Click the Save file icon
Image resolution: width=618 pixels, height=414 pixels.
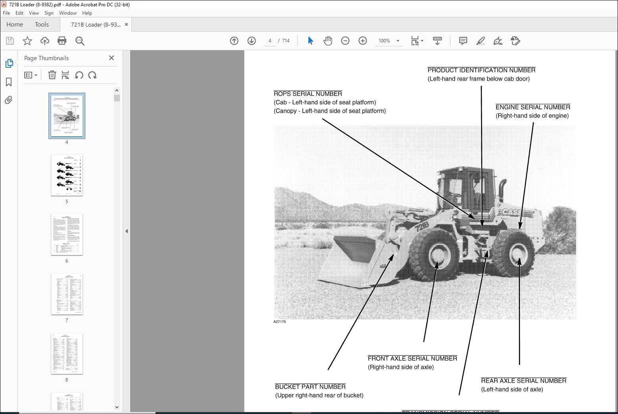pos(10,41)
